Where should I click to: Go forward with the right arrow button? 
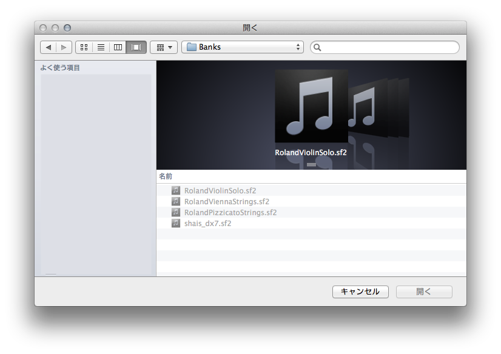click(64, 47)
